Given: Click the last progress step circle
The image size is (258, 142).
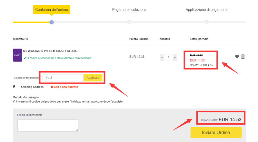Looking at the screenshot, I should (x=207, y=22).
